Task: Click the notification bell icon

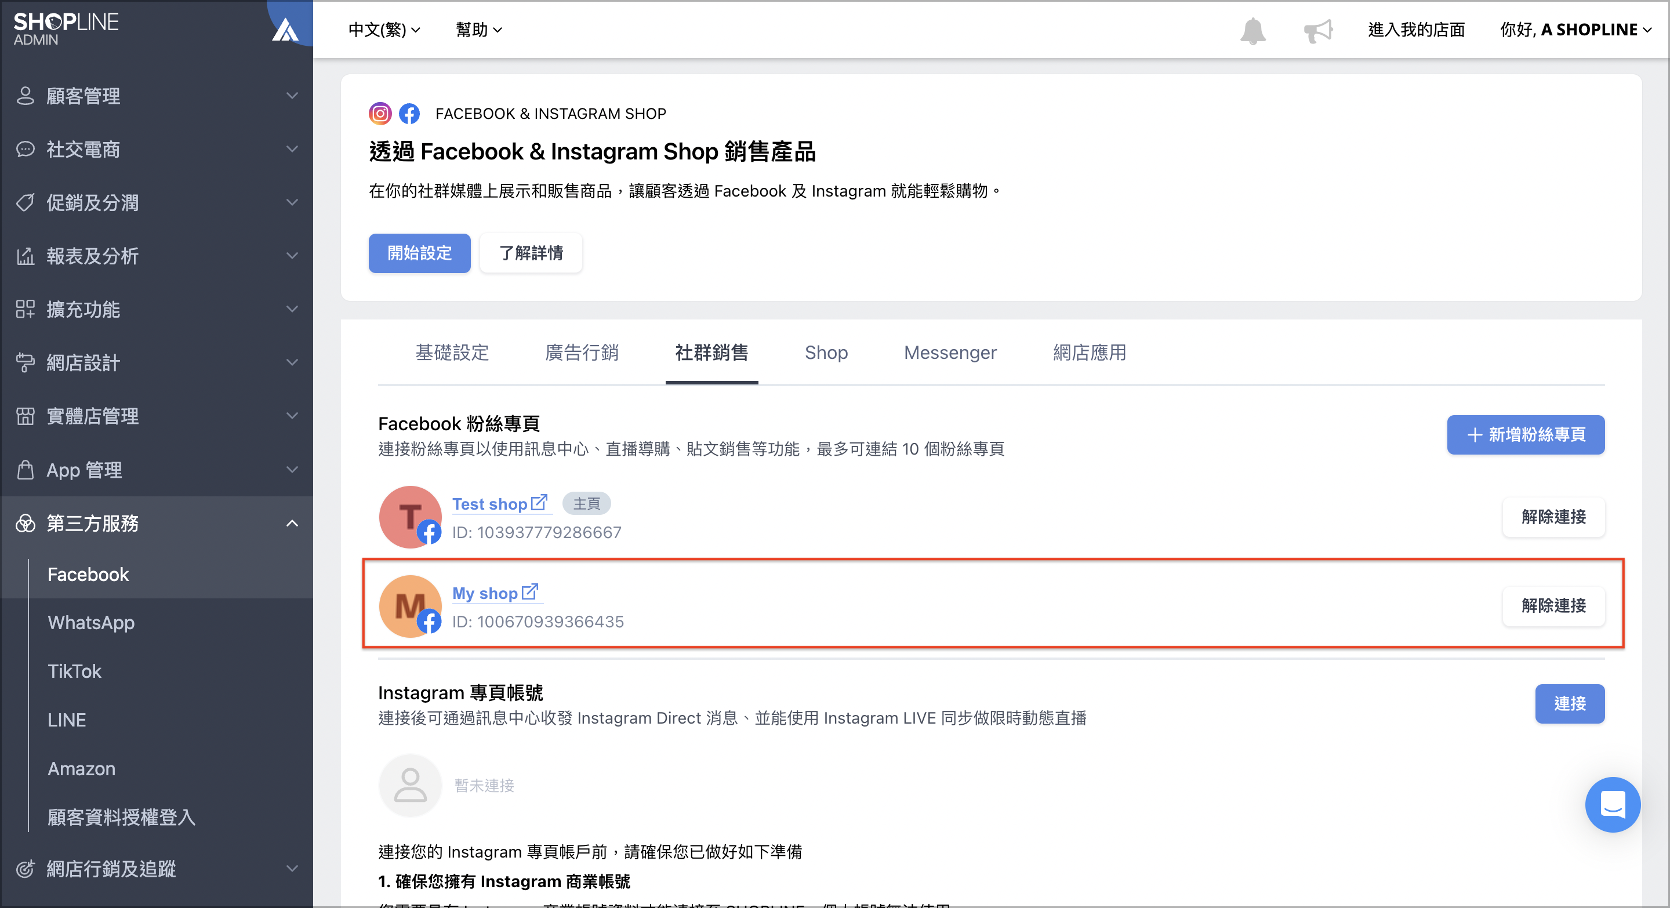Action: (x=1252, y=31)
